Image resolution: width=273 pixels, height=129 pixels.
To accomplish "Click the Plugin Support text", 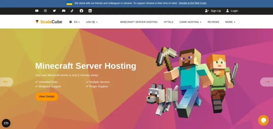I will [99, 86].
